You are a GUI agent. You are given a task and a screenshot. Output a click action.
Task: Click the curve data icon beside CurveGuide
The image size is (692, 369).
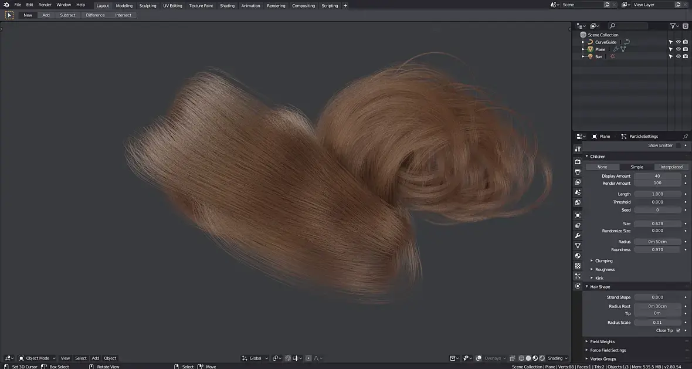627,42
